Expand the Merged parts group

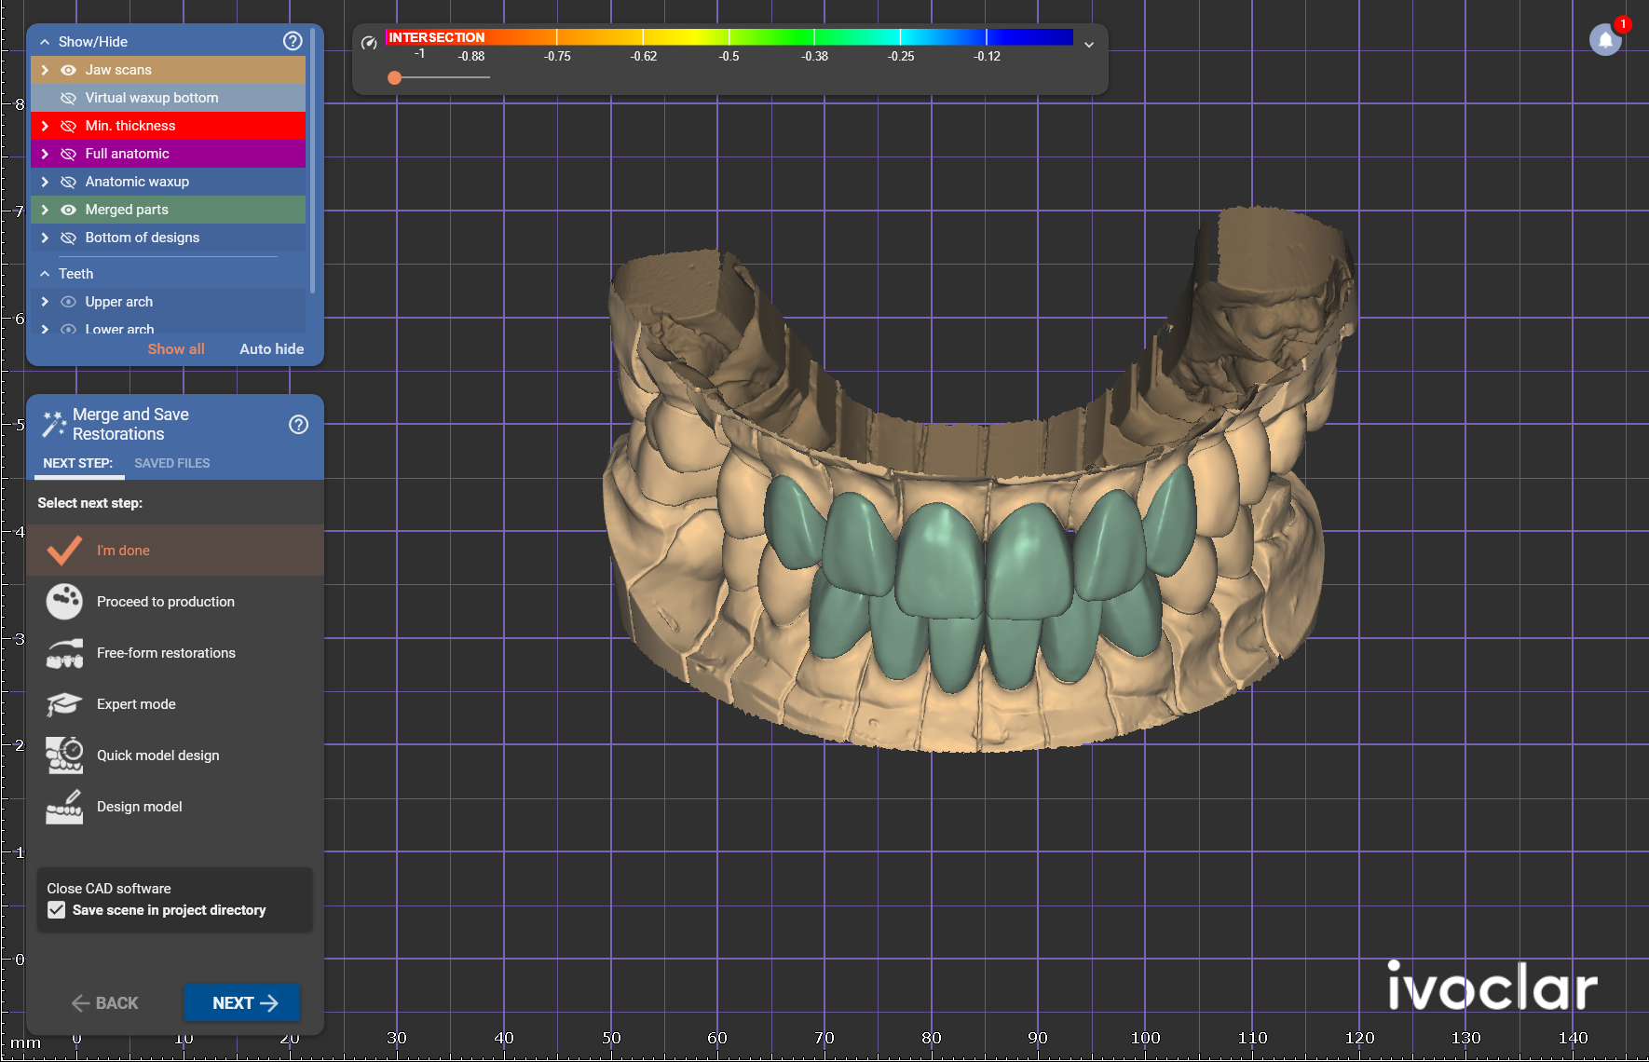[x=45, y=210]
